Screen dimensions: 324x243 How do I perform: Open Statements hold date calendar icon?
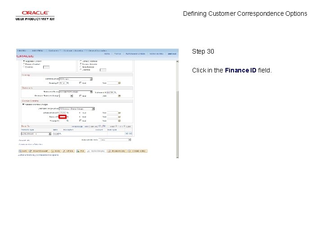[x=119, y=96]
